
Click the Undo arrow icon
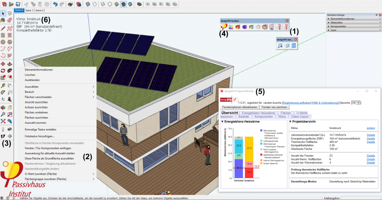[55, 4]
